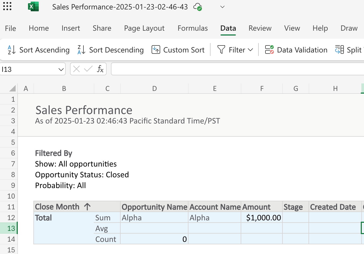364x254 pixels.
Task: Click the Split text icon
Action: click(339, 50)
